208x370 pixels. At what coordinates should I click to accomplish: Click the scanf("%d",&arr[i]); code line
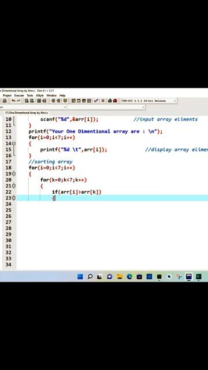click(69, 120)
